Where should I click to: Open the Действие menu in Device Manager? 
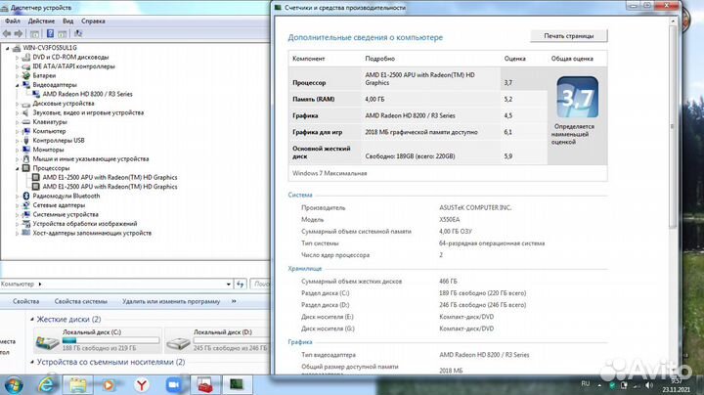41,22
